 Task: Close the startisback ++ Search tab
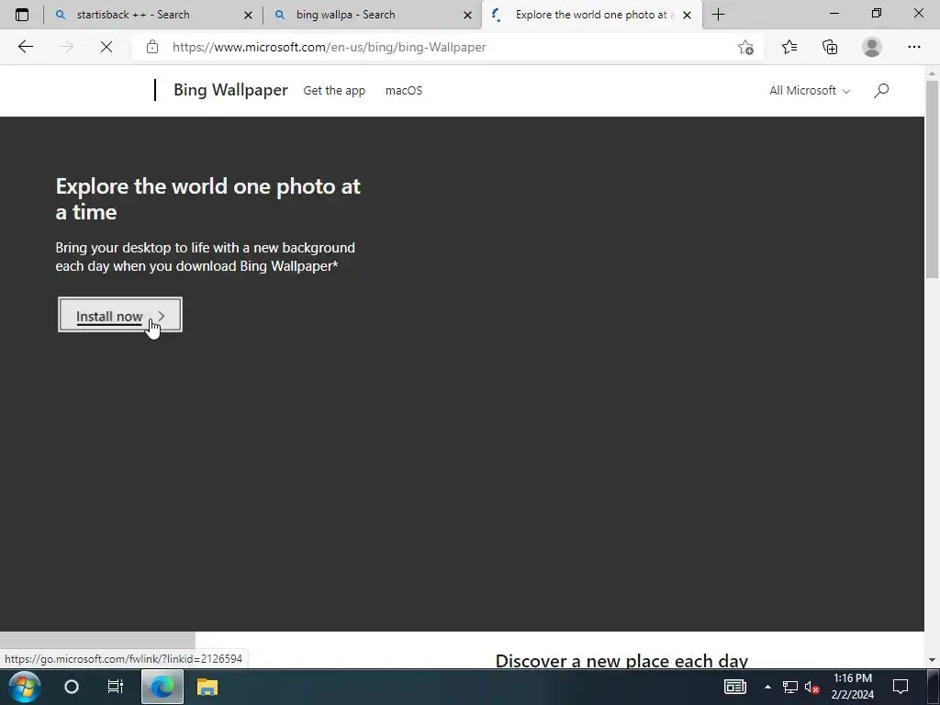point(248,15)
